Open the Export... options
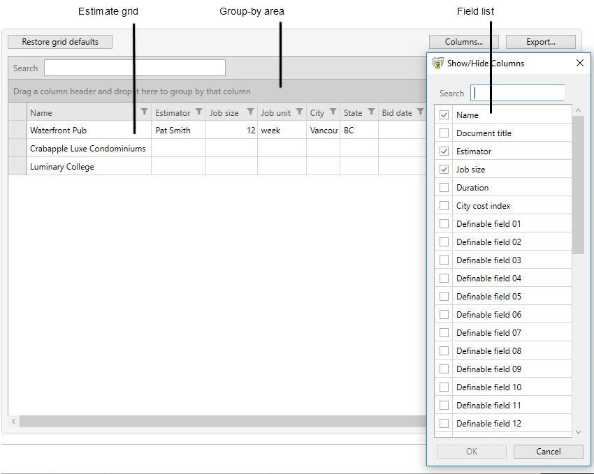Viewport: 594px width, 474px height. pos(540,42)
